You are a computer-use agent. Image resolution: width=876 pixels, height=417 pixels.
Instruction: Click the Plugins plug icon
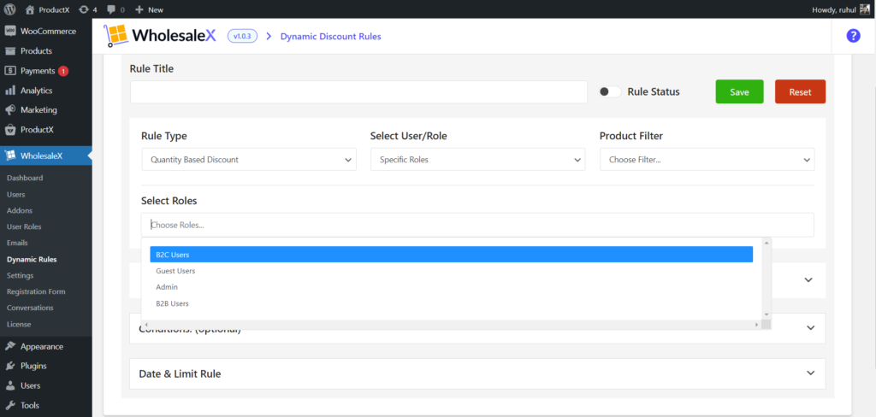(x=10, y=366)
